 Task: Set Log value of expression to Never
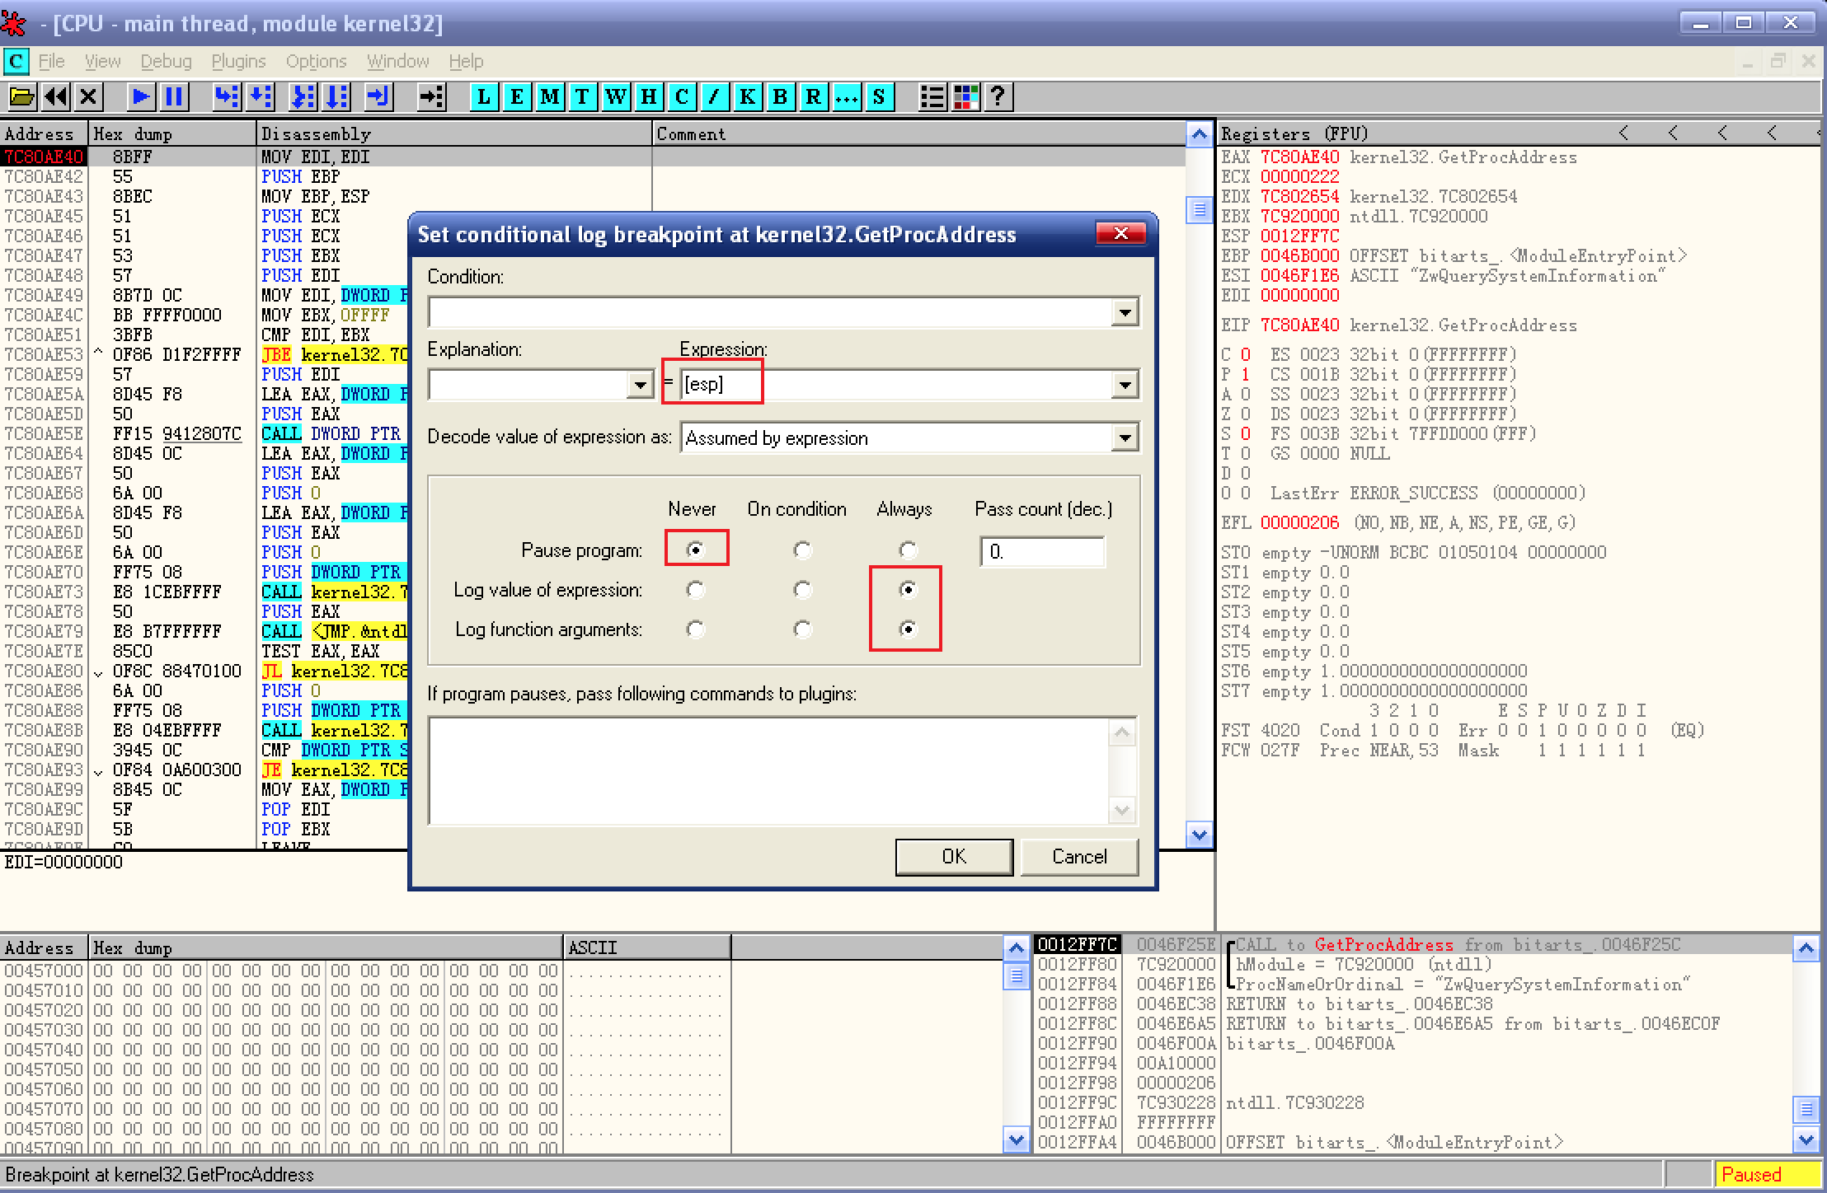point(695,590)
